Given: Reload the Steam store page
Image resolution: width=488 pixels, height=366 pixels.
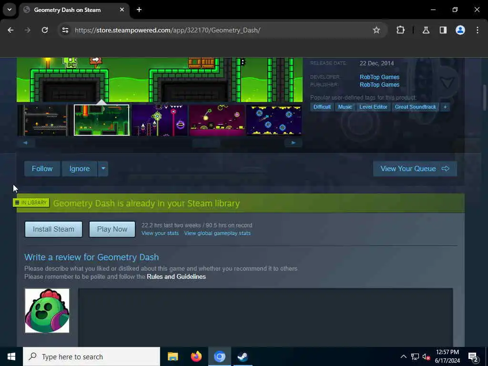Looking at the screenshot, I should [45, 30].
